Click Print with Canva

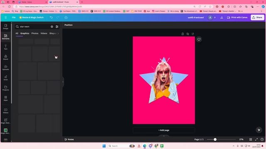click(237, 17)
